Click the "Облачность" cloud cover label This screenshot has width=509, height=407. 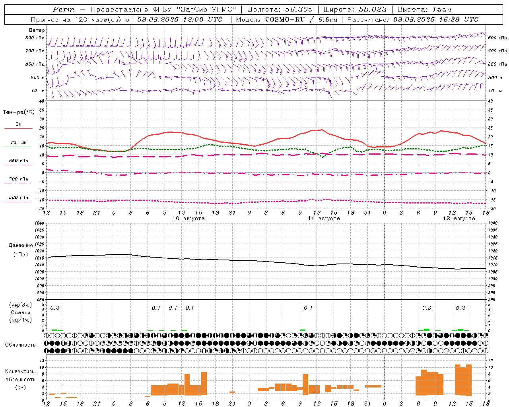point(20,345)
